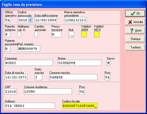Select the Validita' ANNI yellow box

pyautogui.click(x=84, y=34)
